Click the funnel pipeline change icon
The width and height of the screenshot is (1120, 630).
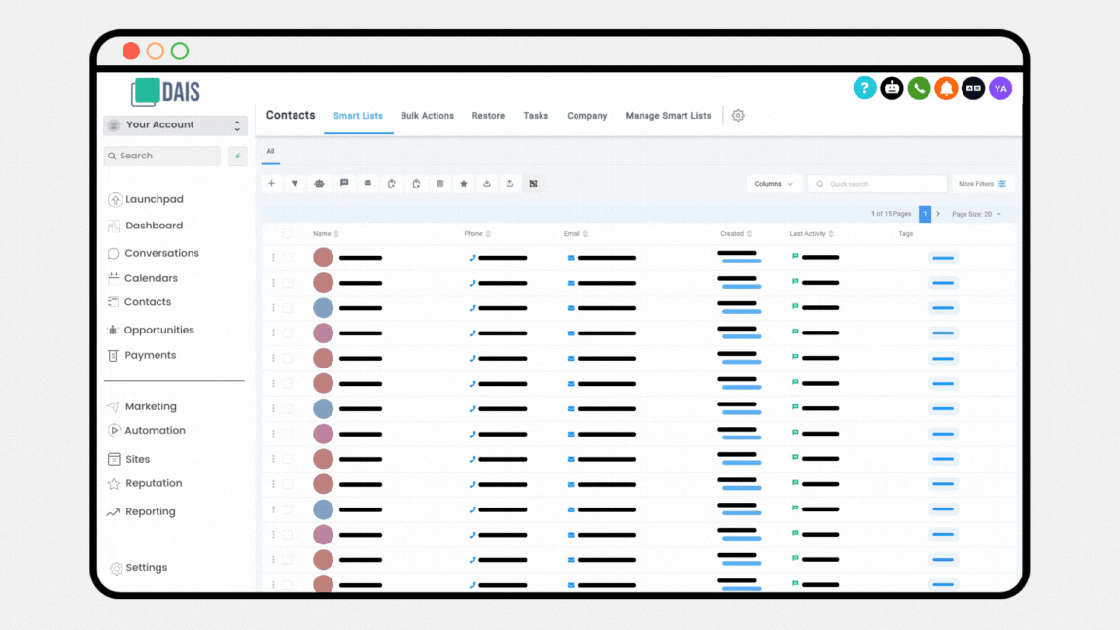295,184
